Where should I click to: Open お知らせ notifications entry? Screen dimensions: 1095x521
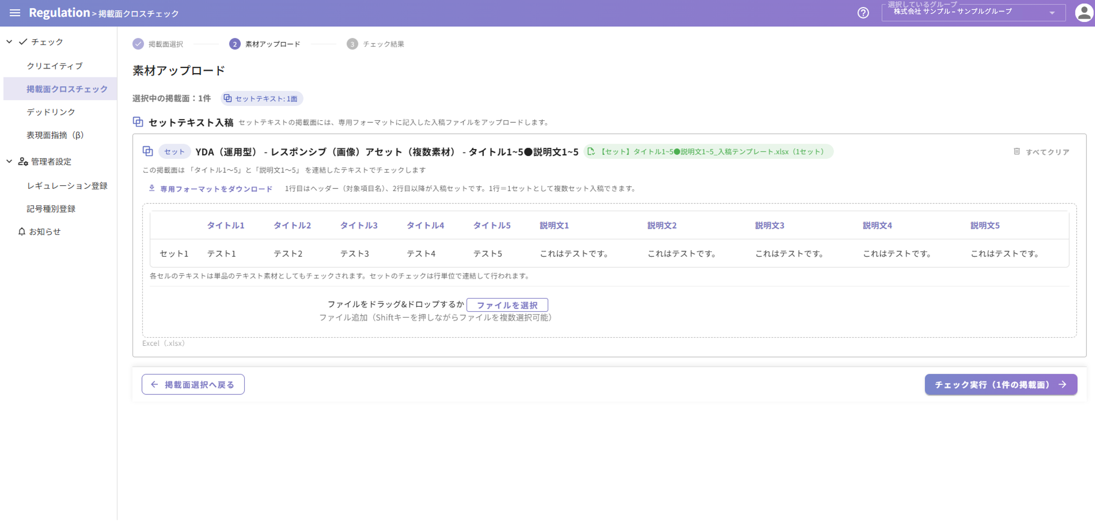pyautogui.click(x=45, y=232)
